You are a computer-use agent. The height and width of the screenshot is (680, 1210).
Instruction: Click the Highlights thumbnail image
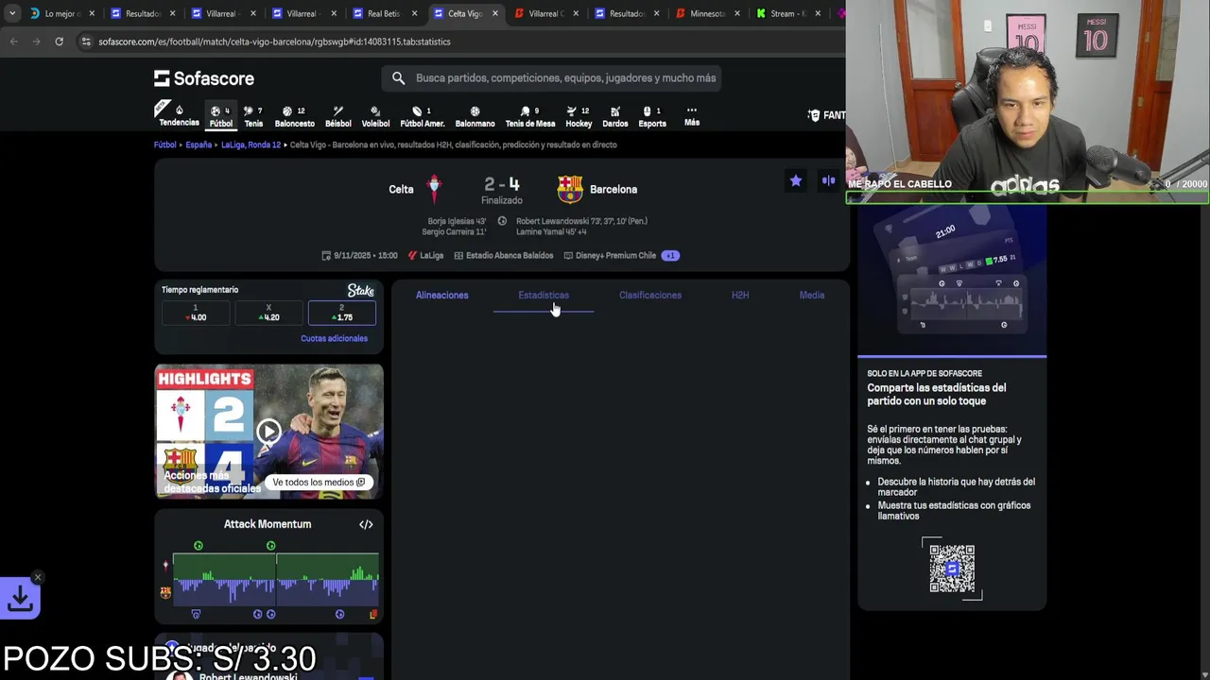tap(268, 431)
